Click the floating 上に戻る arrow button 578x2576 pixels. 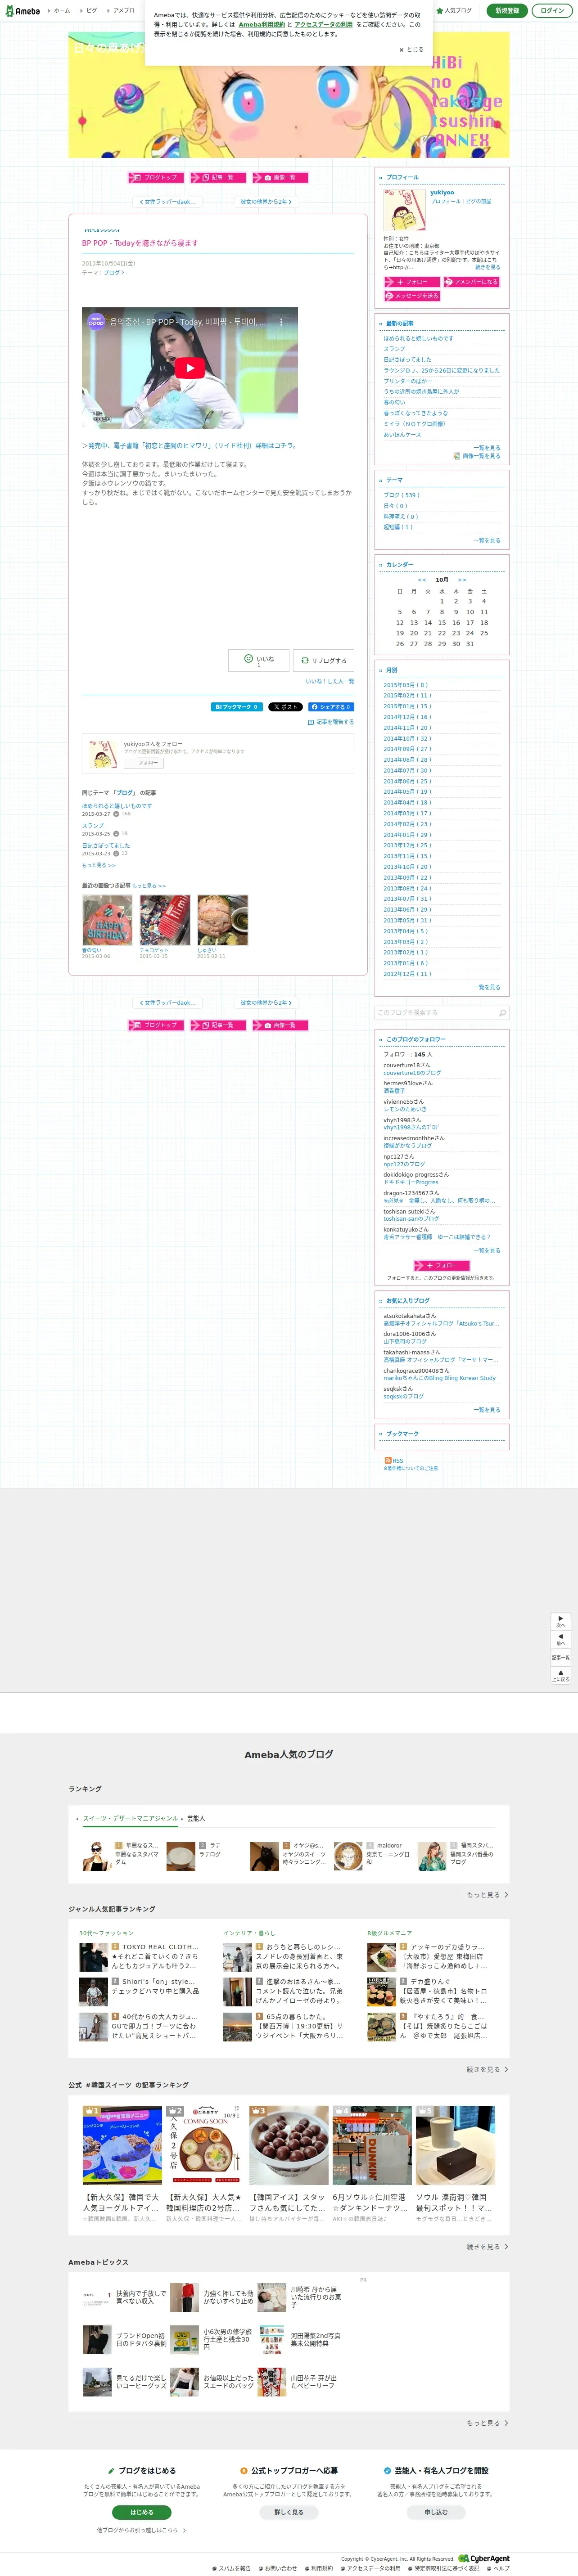pos(561,1675)
